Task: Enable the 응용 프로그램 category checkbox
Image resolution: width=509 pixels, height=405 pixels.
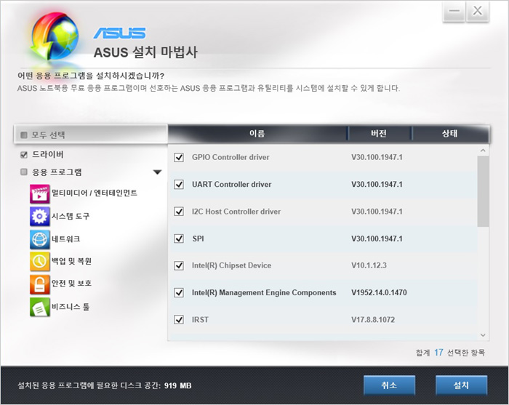Action: pos(24,172)
